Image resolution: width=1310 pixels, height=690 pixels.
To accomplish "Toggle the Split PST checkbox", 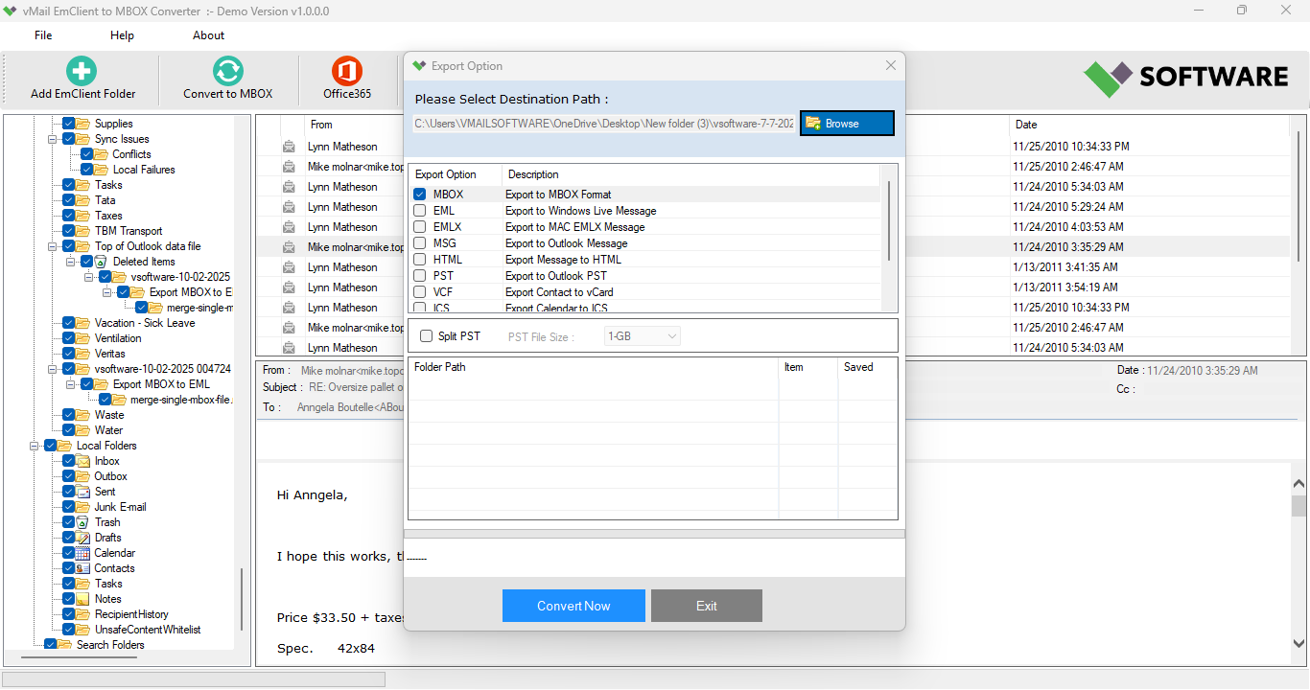I will [427, 336].
